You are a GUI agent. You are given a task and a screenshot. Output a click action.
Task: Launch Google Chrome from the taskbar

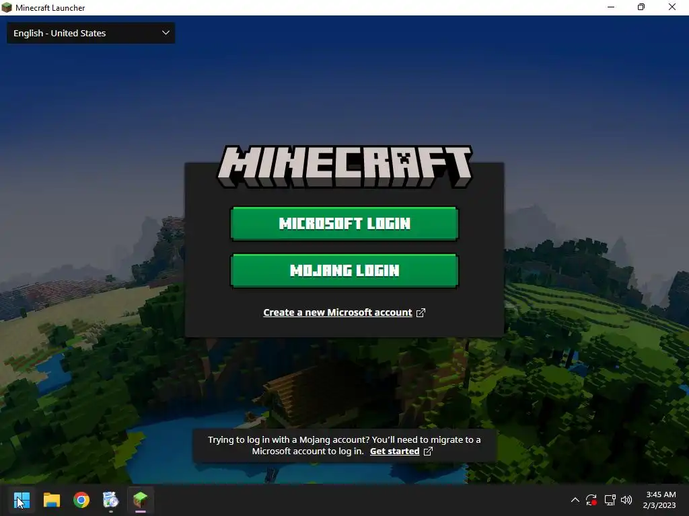(x=81, y=500)
